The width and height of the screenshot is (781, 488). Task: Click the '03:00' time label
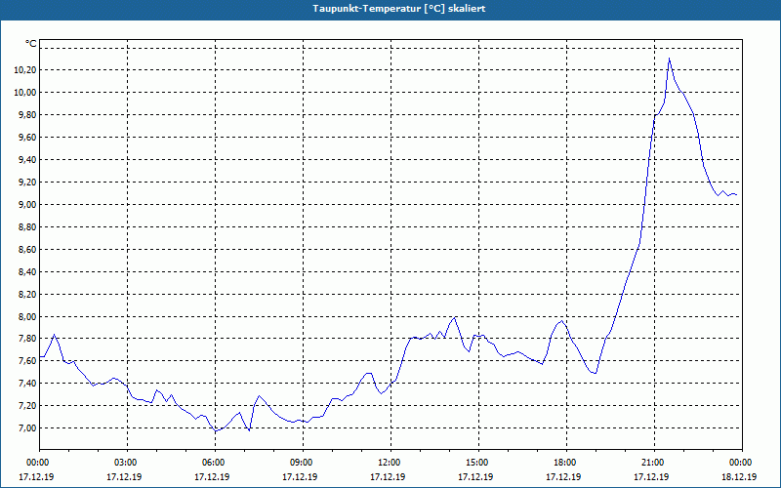(x=126, y=463)
